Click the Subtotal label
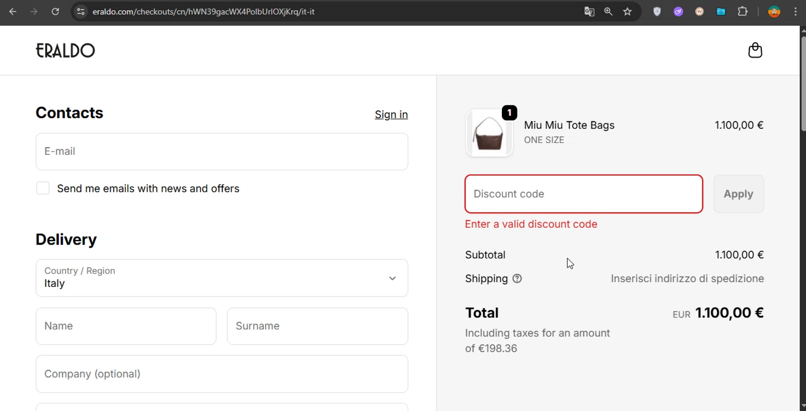806x411 pixels. point(485,255)
